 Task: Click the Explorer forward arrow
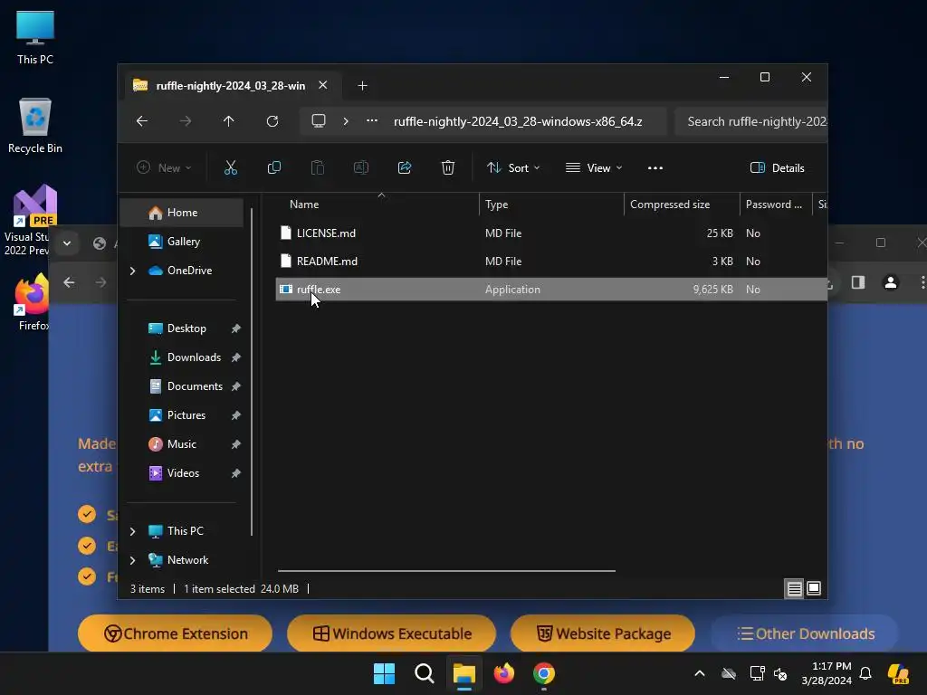click(x=185, y=121)
